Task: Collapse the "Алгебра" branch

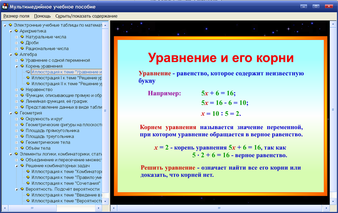Action: [x=11, y=55]
